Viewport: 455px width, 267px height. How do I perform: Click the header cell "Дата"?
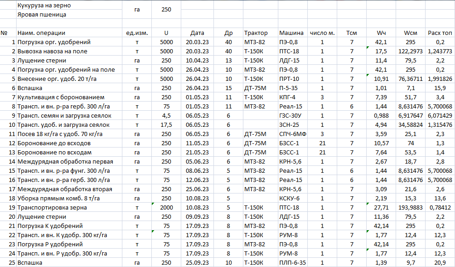click(197, 33)
